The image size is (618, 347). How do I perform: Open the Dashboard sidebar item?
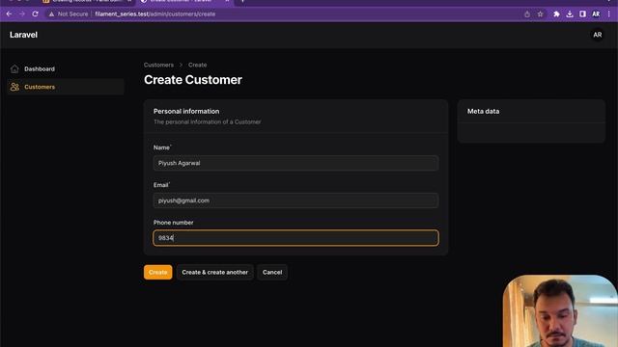(x=66, y=68)
